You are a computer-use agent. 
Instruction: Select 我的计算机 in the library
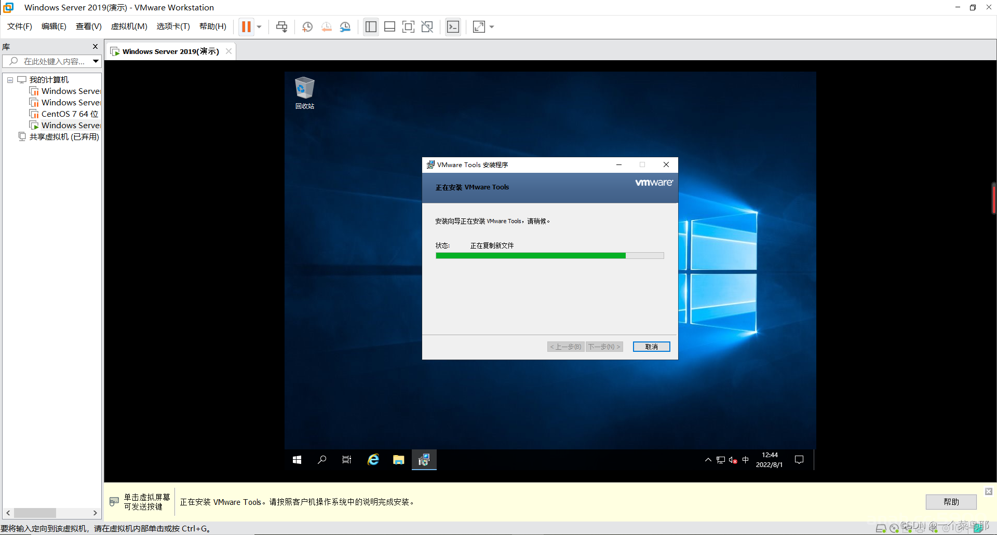coord(49,80)
